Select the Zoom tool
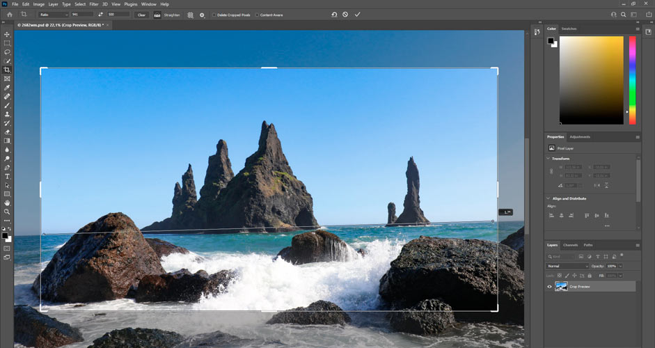 7,212
